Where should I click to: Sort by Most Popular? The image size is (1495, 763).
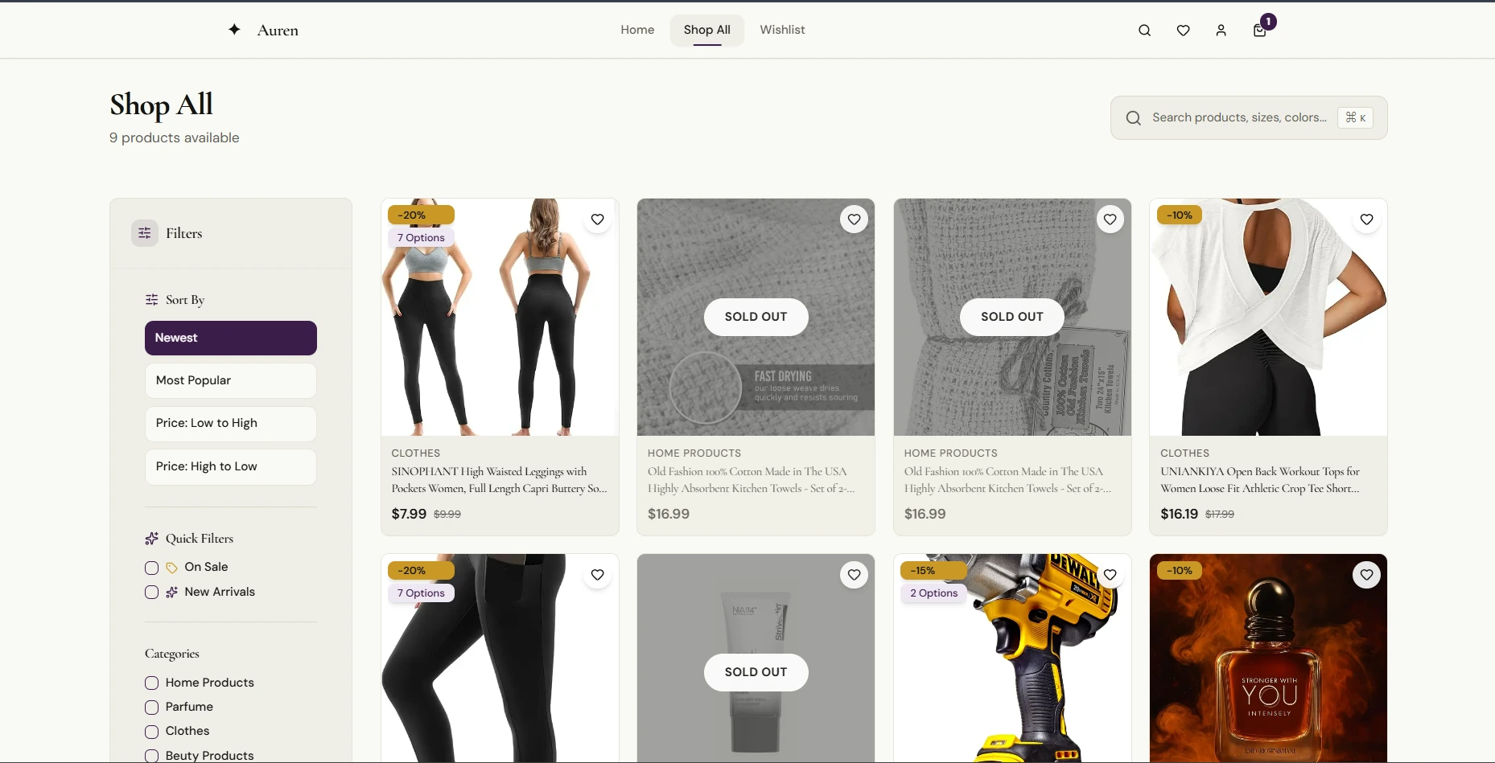click(x=231, y=380)
